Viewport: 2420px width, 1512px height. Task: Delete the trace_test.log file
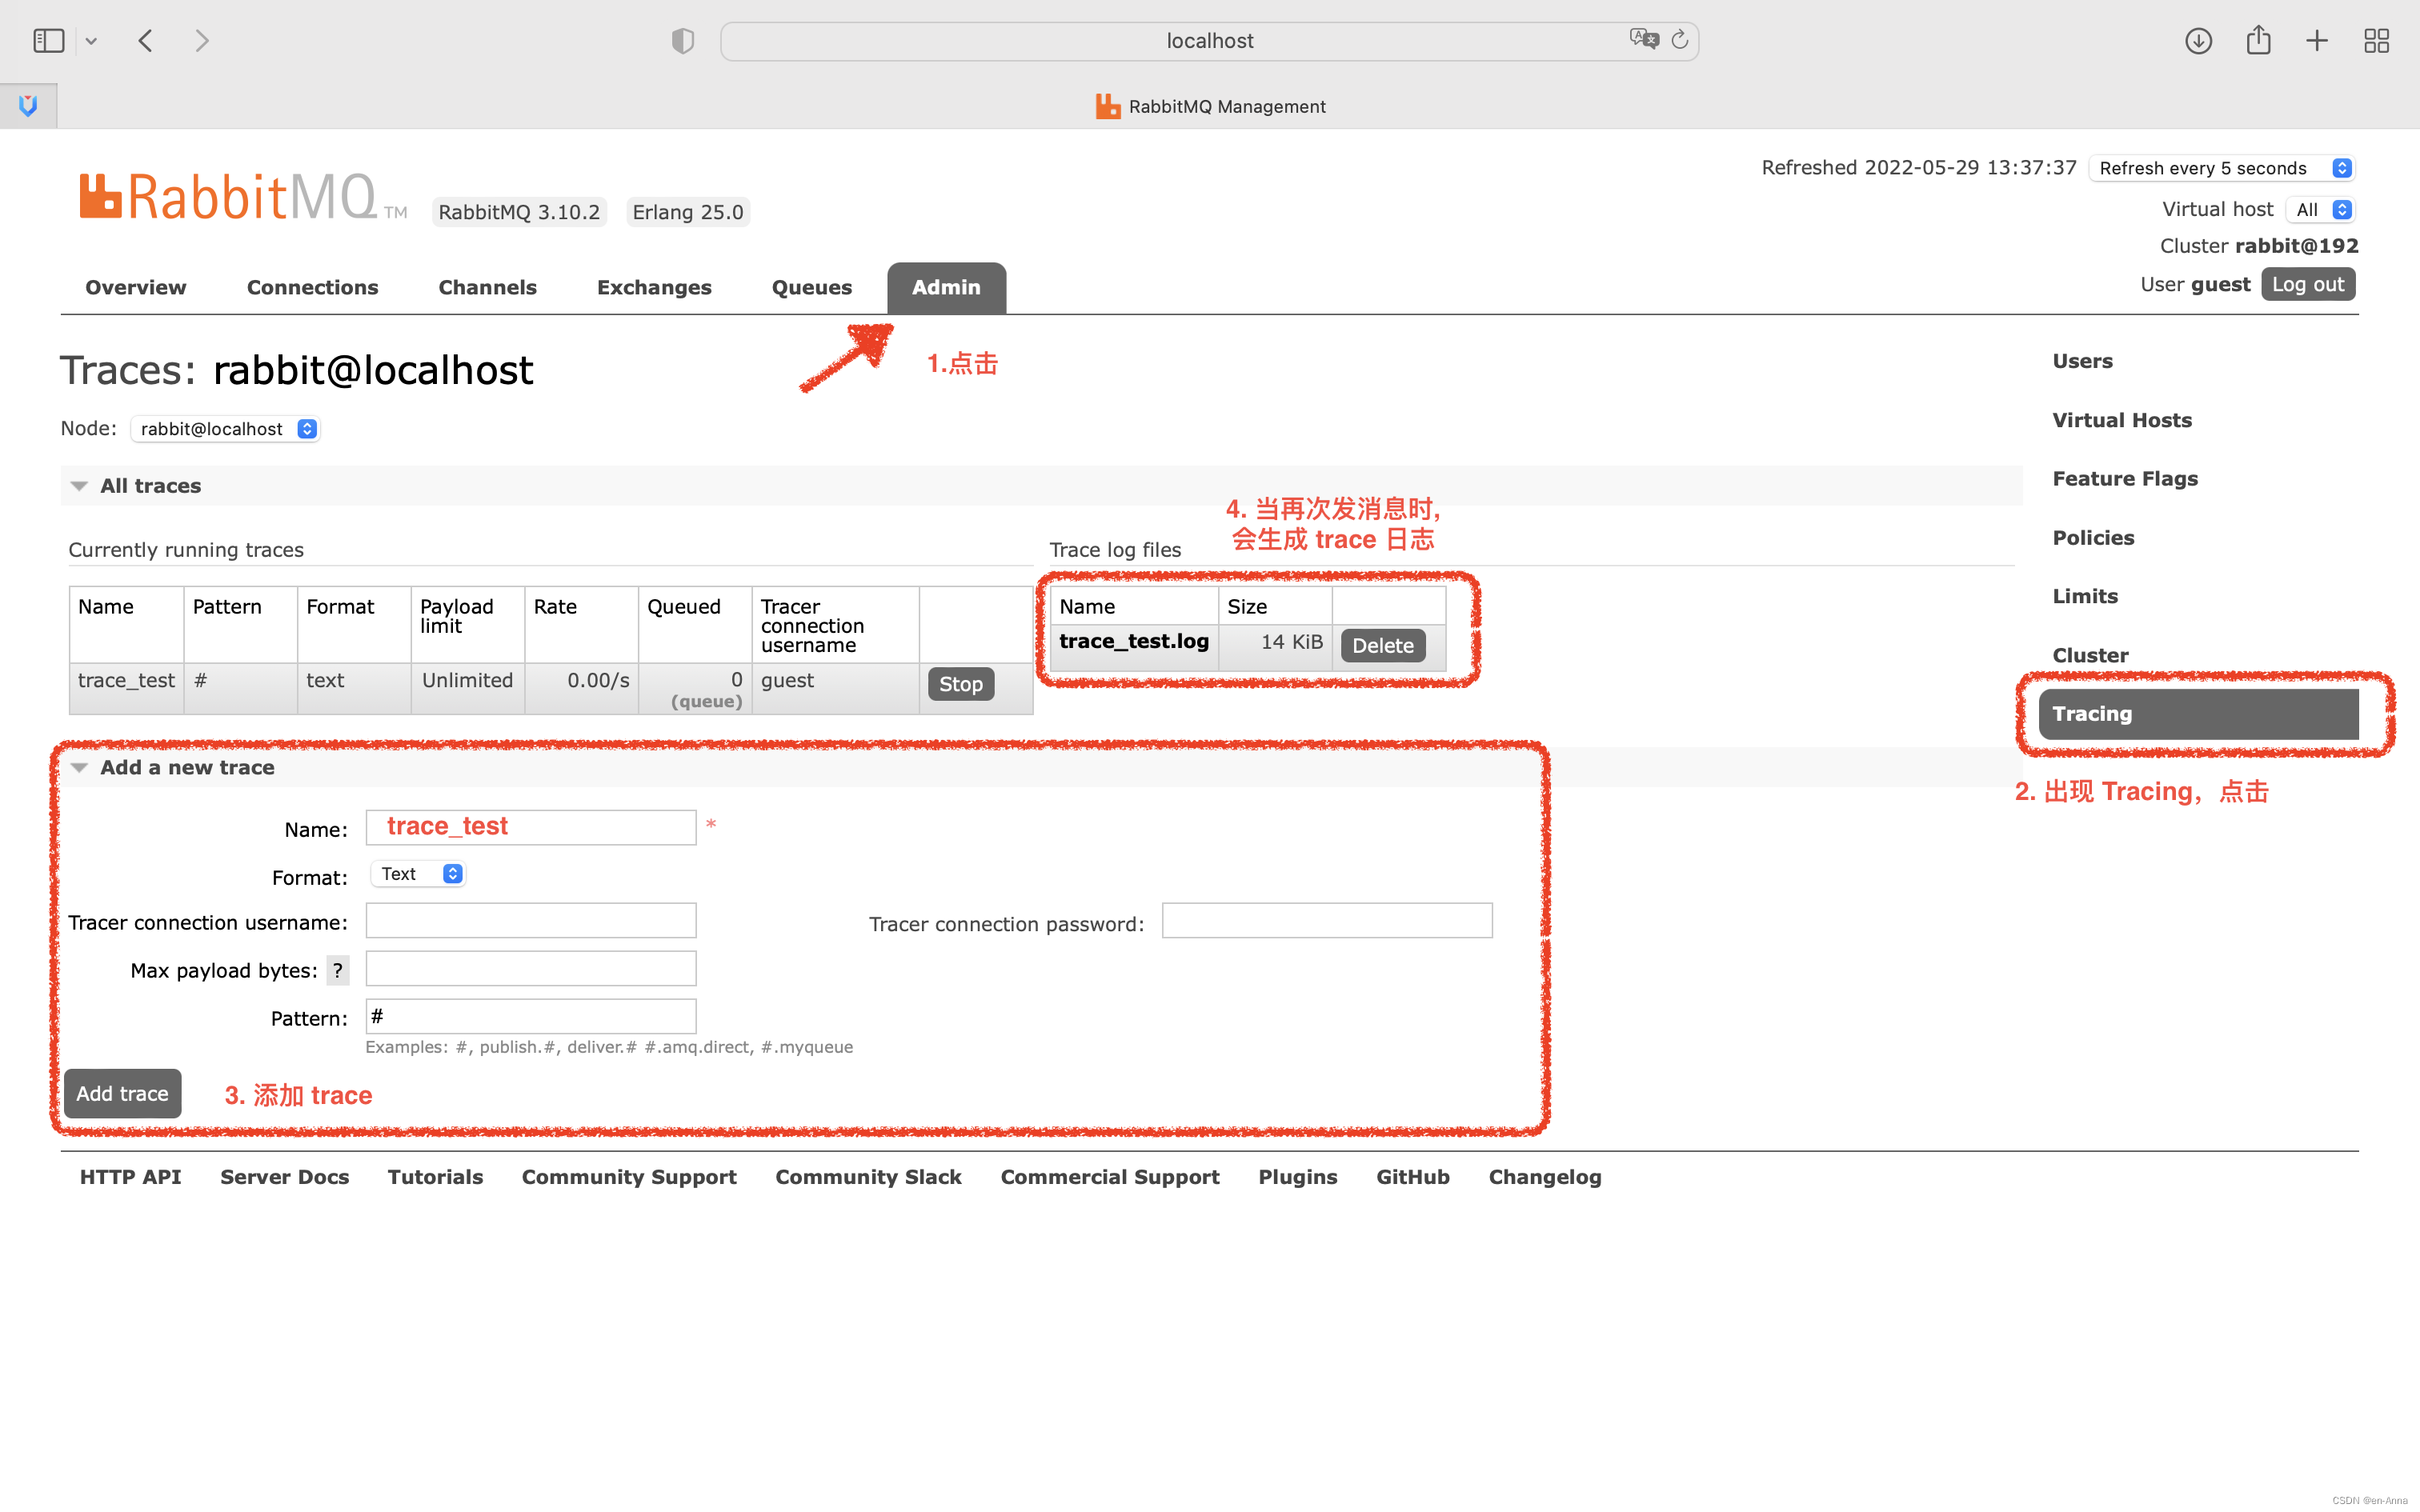point(1383,646)
